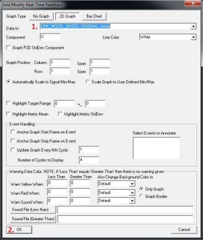Open Warn Yellow background color dropdown
The height and width of the screenshot is (240, 203).
click(x=132, y=184)
